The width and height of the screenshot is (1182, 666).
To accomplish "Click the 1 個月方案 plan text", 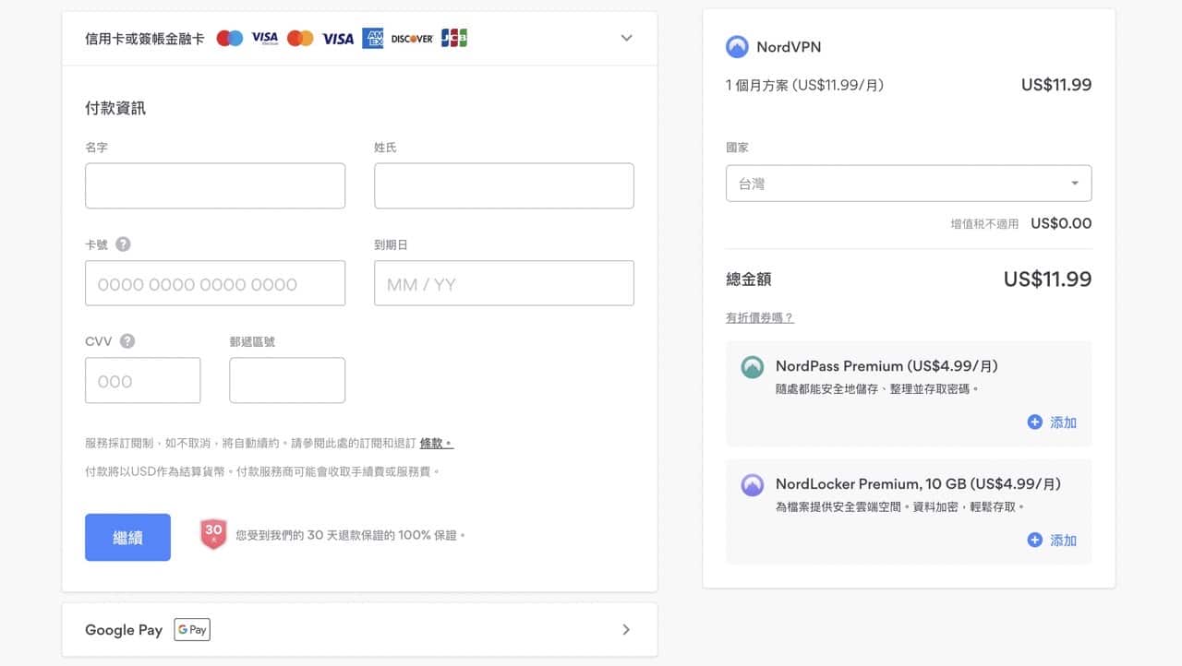I will tap(805, 85).
